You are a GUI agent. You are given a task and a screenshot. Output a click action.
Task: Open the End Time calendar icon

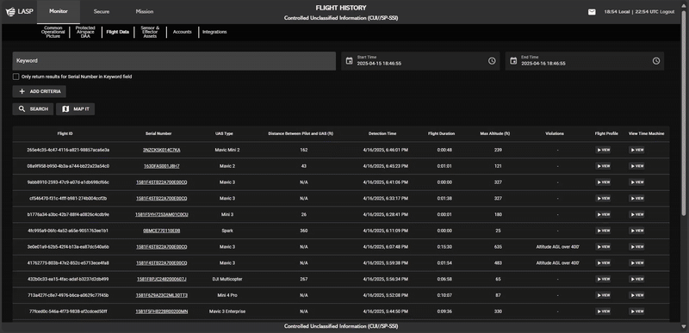pos(513,61)
